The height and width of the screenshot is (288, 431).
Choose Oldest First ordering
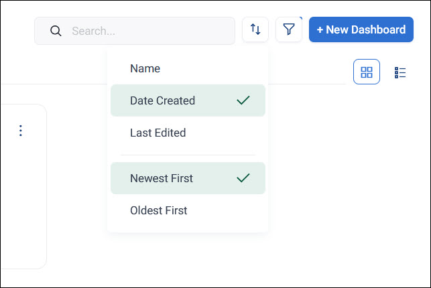pos(188,210)
